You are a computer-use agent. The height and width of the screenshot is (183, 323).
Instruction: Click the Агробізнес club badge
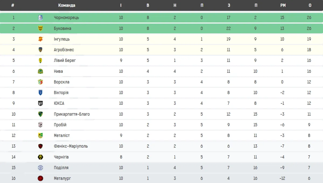pyautogui.click(x=40, y=50)
